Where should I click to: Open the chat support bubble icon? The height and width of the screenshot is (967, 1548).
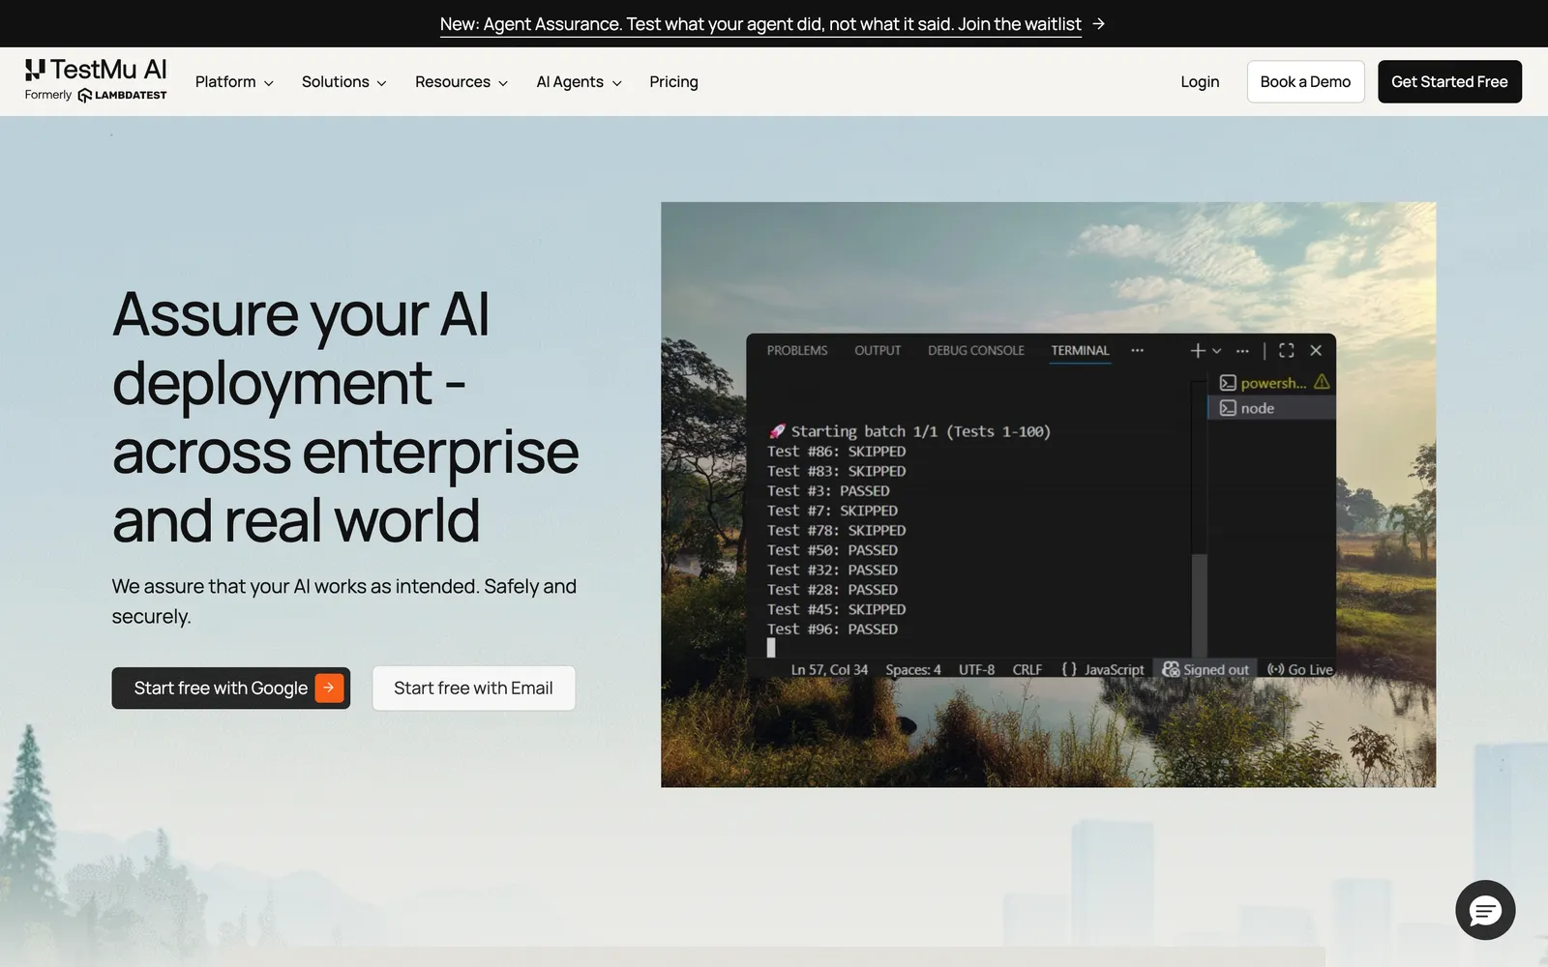click(1485, 910)
